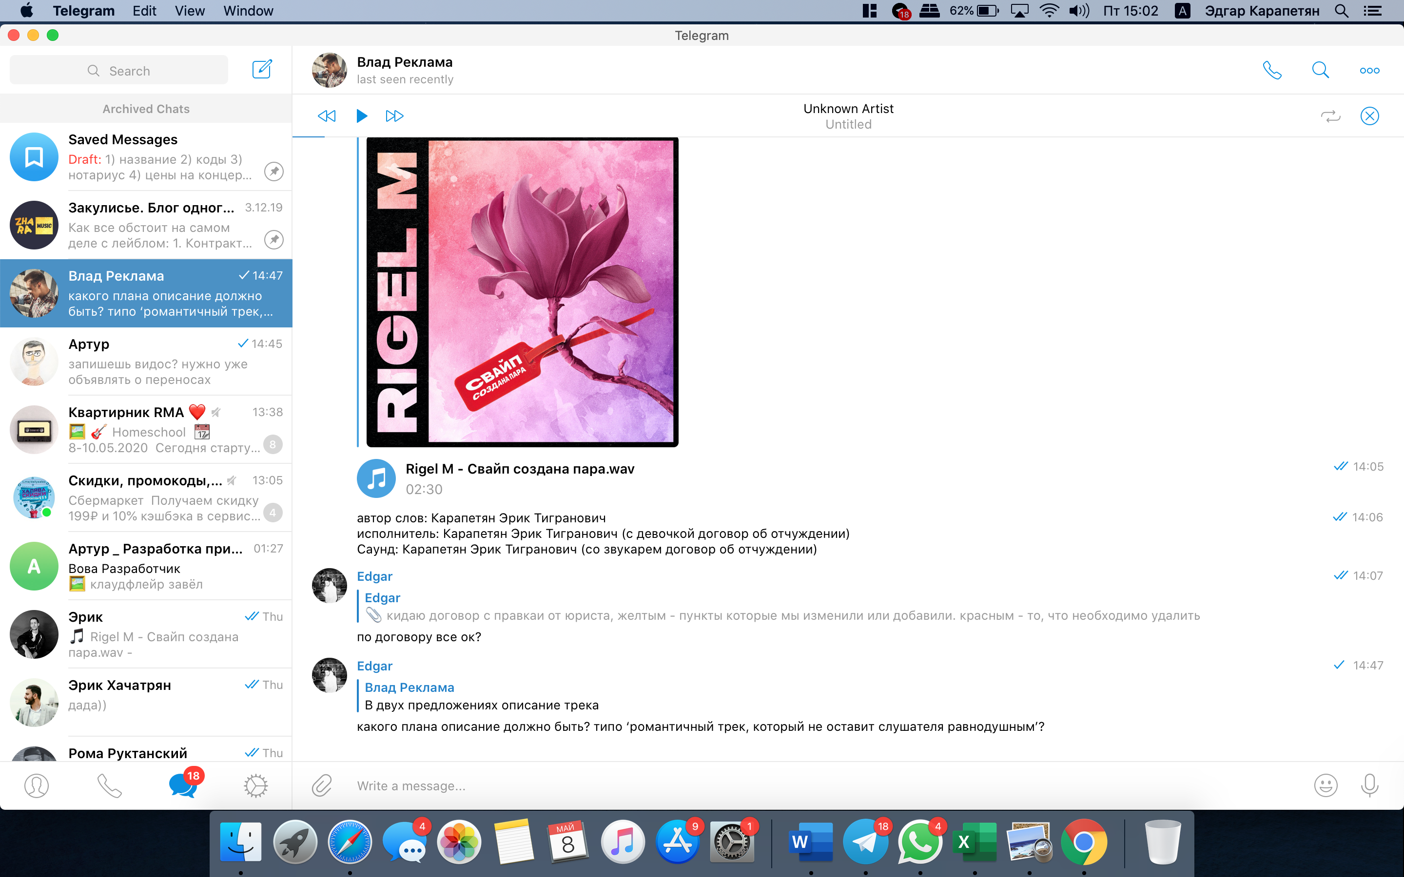
Task: Open chat with Эрик Хачатрян
Action: [x=146, y=703]
